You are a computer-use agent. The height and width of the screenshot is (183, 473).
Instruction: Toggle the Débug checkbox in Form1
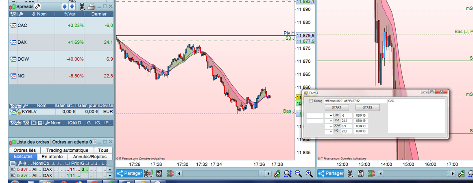point(311,101)
